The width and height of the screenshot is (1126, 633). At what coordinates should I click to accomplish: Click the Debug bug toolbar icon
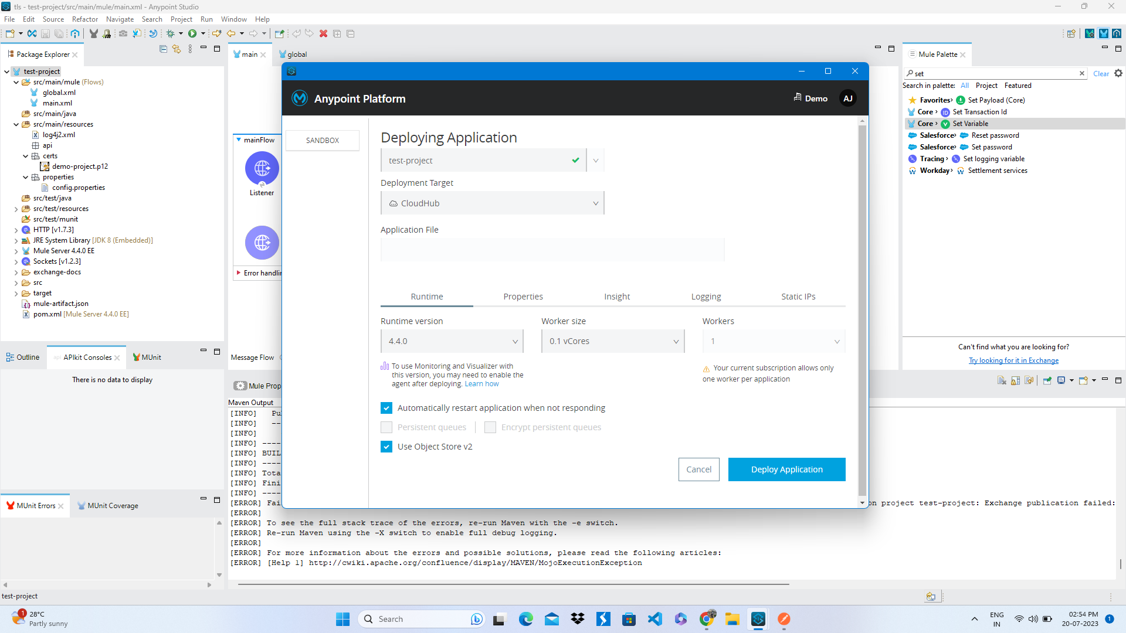click(171, 33)
